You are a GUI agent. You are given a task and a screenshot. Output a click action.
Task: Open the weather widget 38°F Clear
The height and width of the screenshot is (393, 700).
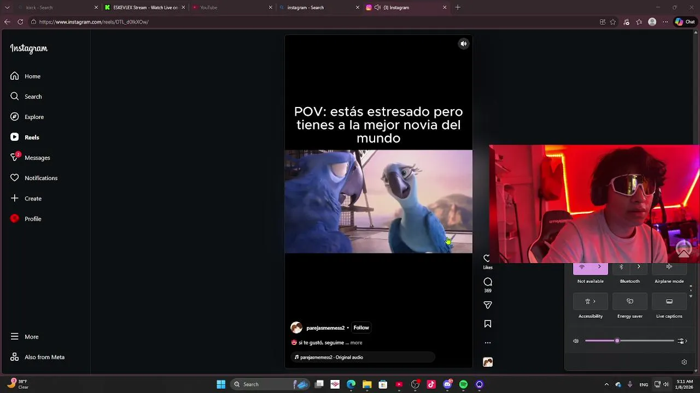(17, 384)
